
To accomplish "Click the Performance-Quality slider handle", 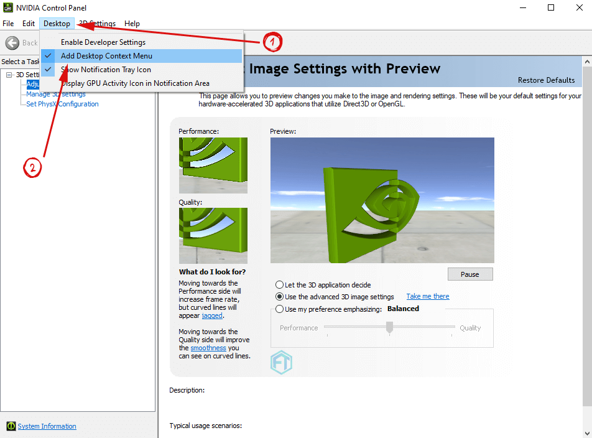I will pos(390,327).
